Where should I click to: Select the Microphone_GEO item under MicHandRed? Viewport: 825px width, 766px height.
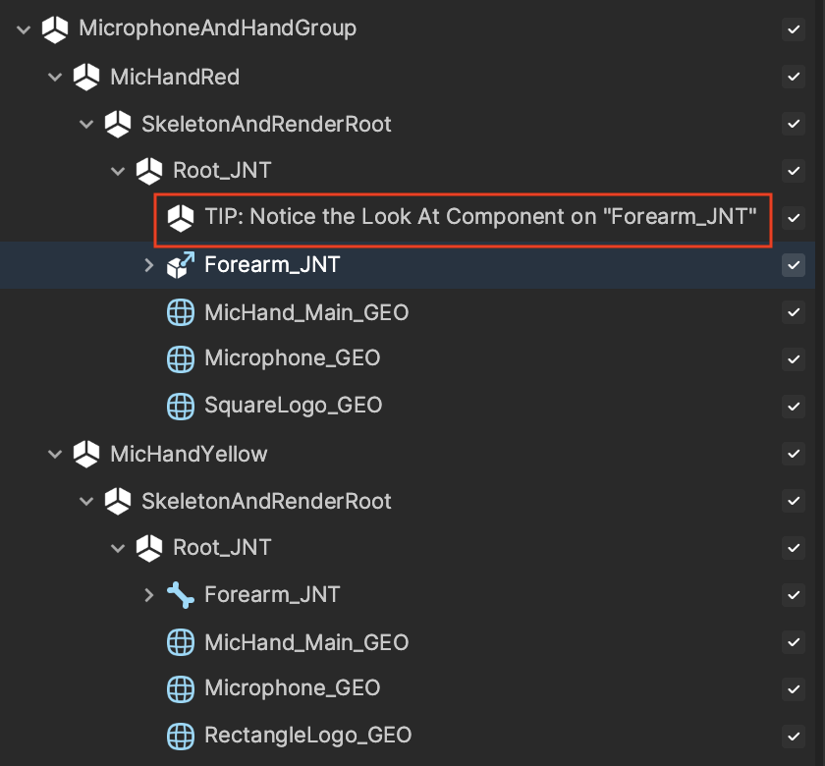[x=292, y=358]
